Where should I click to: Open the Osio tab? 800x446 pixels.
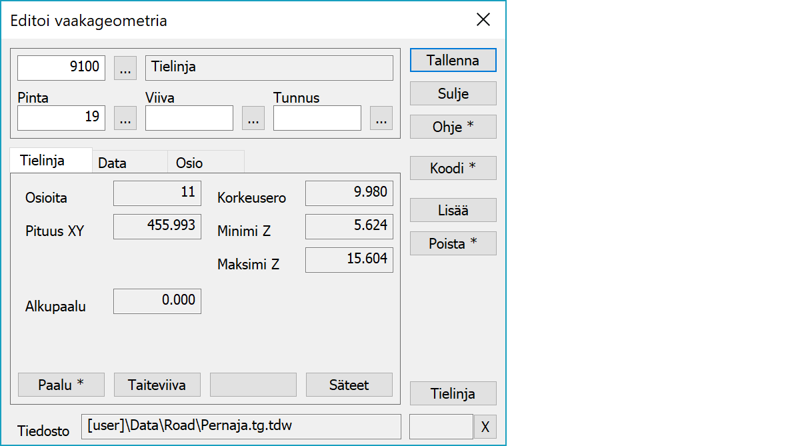189,163
